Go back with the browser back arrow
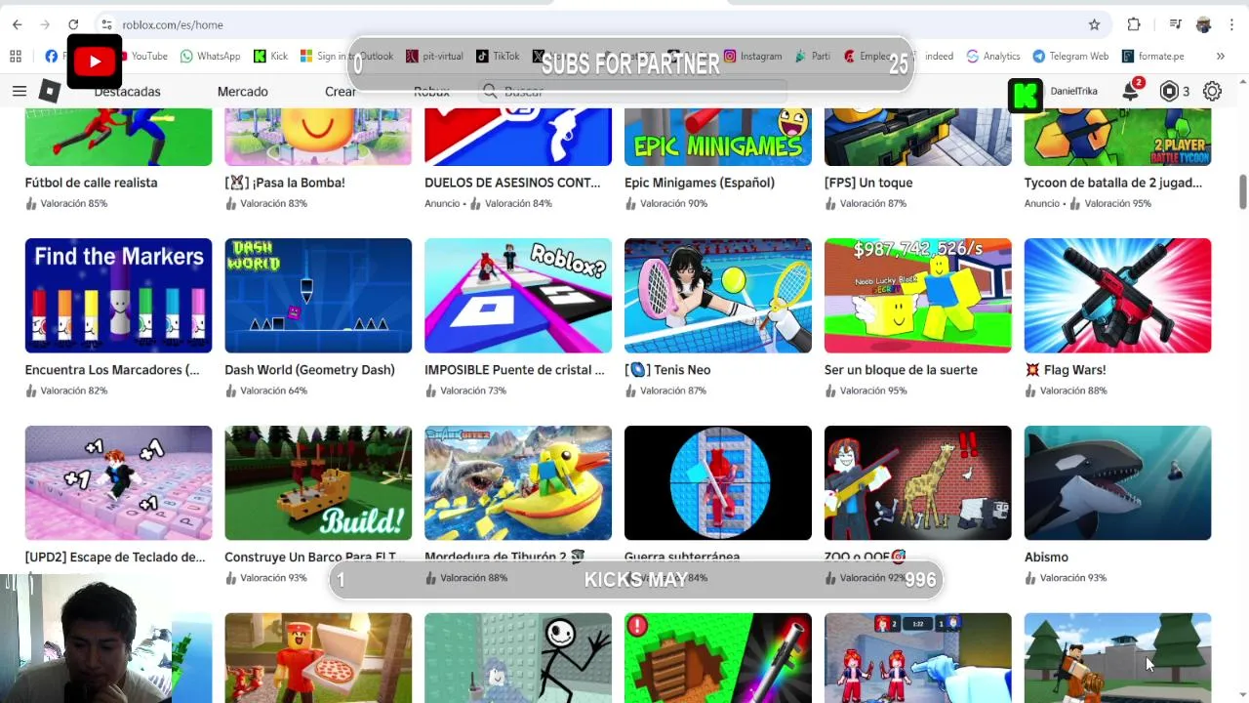The width and height of the screenshot is (1249, 703). pos(18,24)
